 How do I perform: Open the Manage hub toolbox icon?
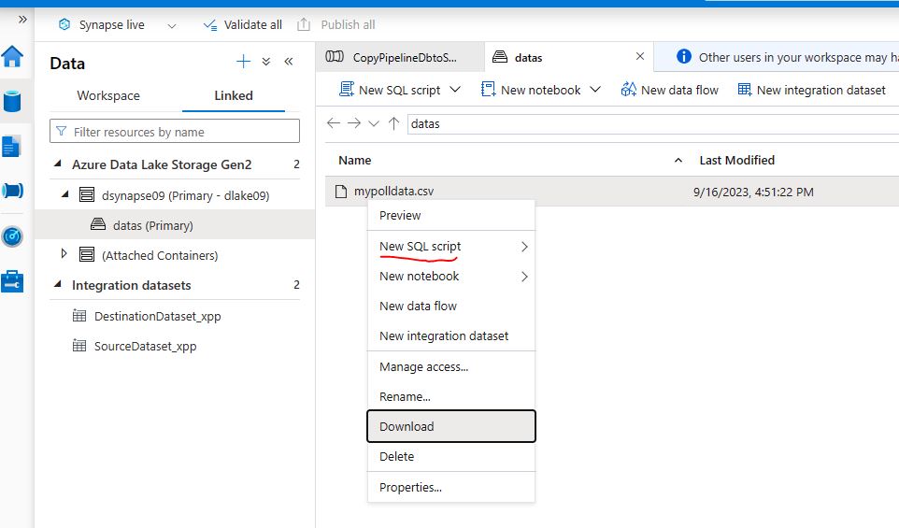click(12, 281)
